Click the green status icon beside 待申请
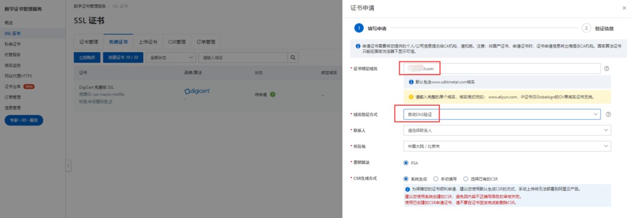Screen dimensions: 631x218 pyautogui.click(x=273, y=95)
